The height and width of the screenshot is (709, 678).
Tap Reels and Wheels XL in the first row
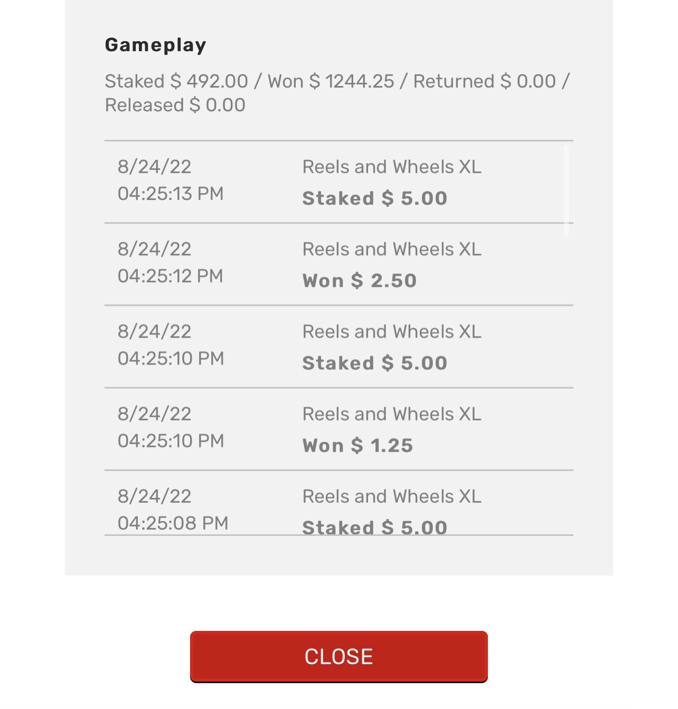[392, 167]
